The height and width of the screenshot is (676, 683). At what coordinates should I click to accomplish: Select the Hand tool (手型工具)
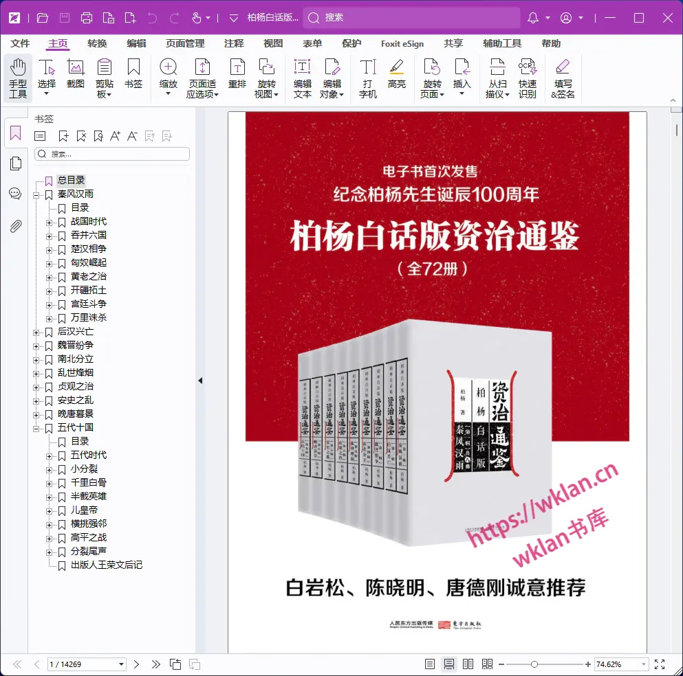tap(18, 78)
